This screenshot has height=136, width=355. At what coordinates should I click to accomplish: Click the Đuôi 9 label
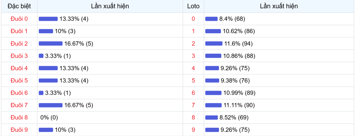tap(19, 130)
